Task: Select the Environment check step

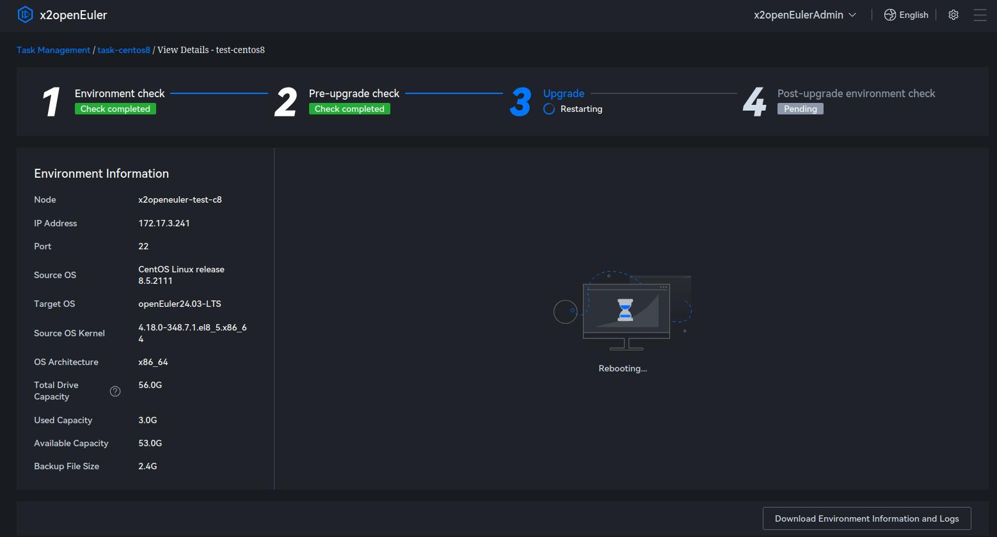Action: (120, 93)
